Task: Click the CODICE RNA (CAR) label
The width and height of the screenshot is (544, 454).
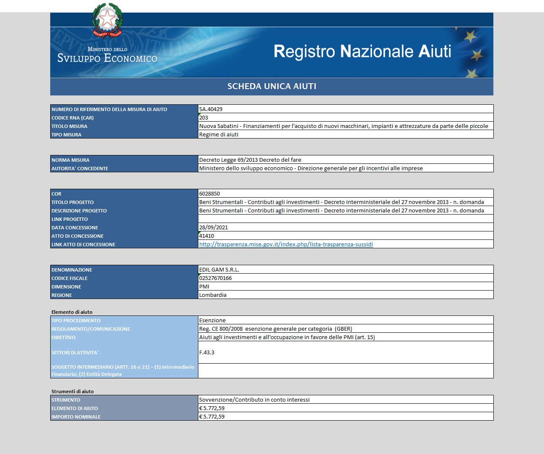Action: coord(73,118)
